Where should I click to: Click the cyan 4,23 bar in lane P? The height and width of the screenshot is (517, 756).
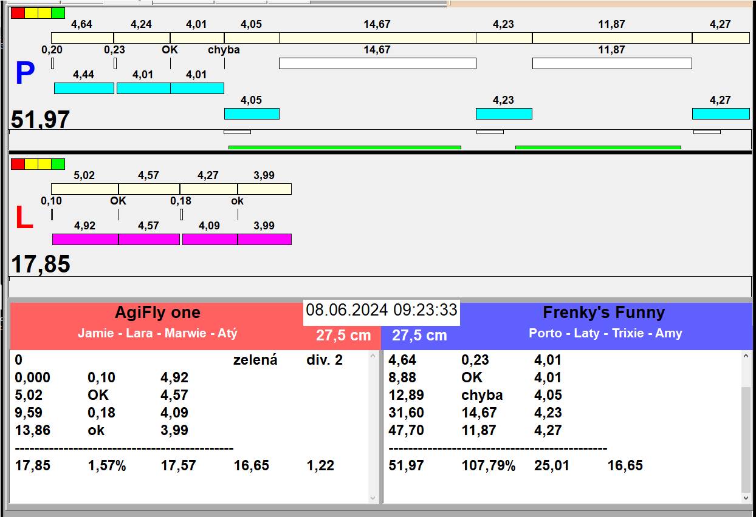coord(504,113)
